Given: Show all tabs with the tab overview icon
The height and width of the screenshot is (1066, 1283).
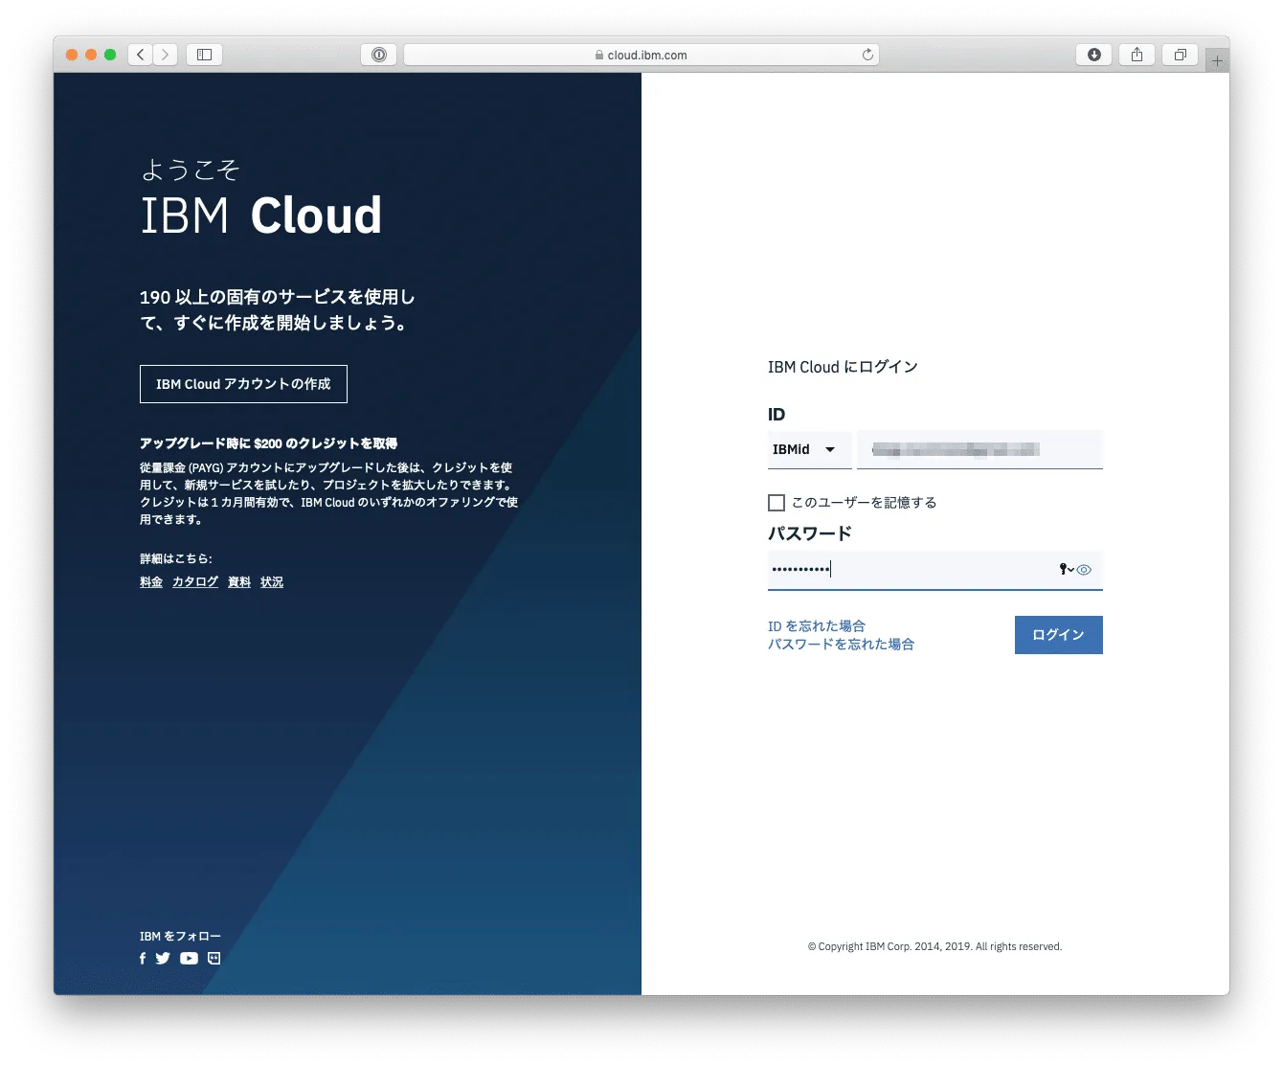Looking at the screenshot, I should [1180, 55].
